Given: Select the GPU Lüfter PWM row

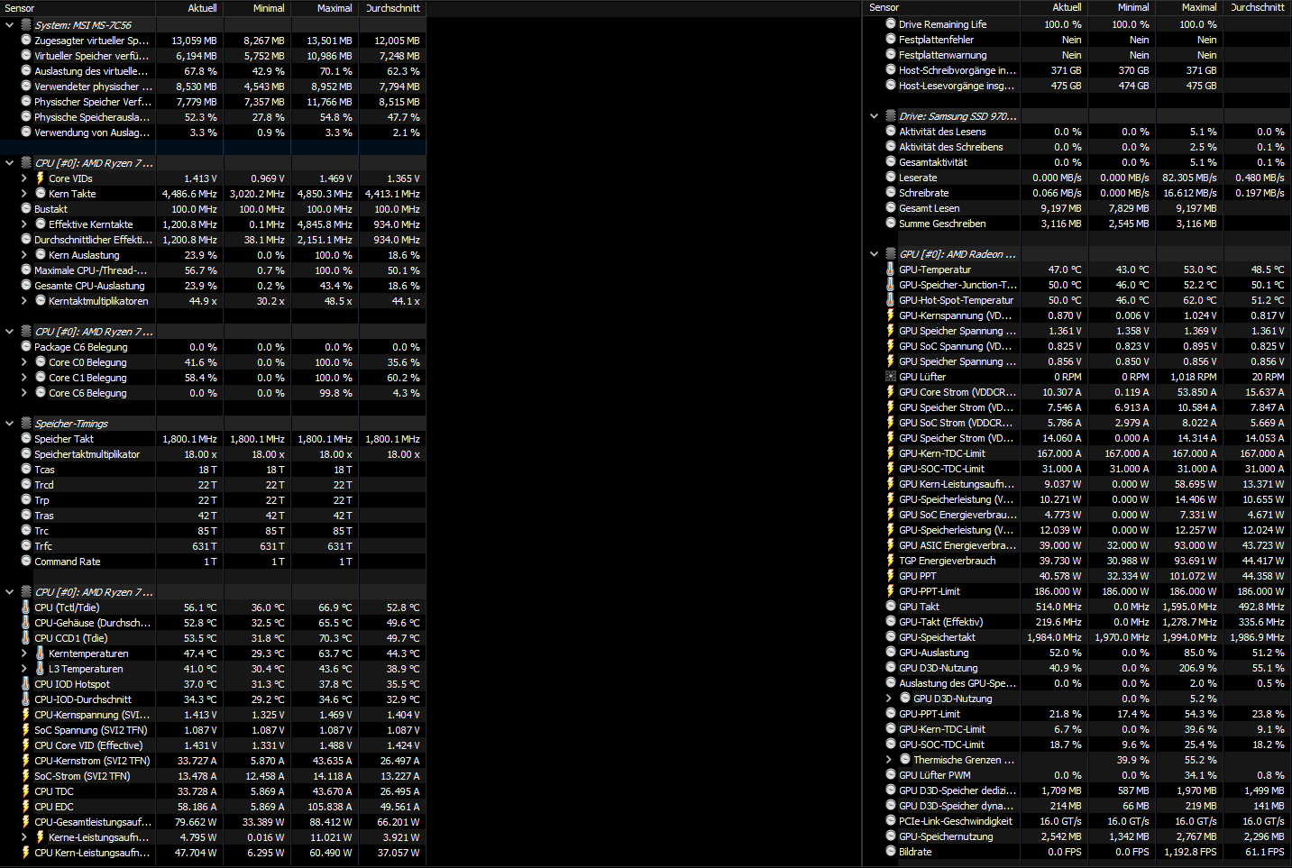Looking at the screenshot, I should (x=1078, y=775).
